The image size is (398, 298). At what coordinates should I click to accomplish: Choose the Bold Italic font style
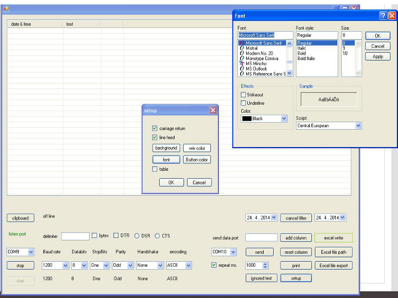click(317, 59)
